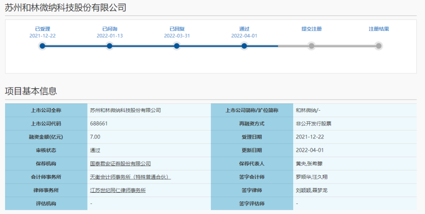Viewport: 425px width, 214px height.
Task: Click the 更新日期 header cell
Action: [252, 150]
